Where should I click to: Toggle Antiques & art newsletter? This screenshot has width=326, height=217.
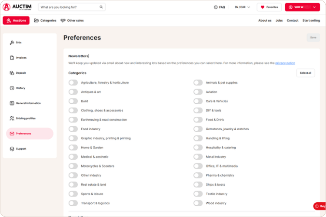pos(73,92)
